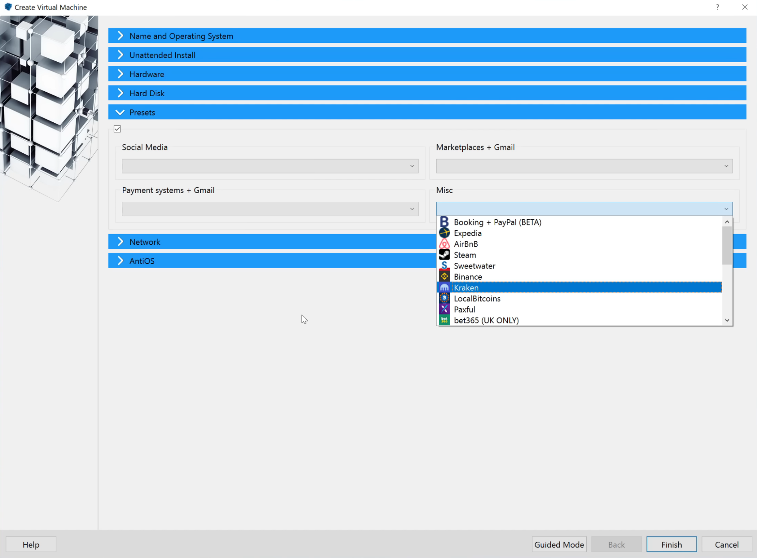
Task: Click the bet365 green icon
Action: click(x=444, y=320)
